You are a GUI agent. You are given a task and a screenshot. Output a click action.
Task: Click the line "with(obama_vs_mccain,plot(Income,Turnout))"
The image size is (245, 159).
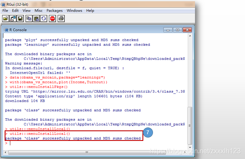pos(56,82)
